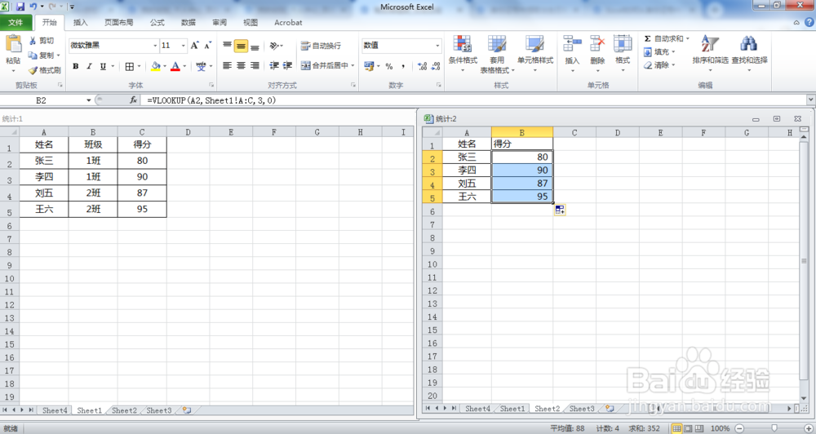Viewport: 816px width, 434px height.
Task: Open number format dropdown 数值
Action: tap(437, 46)
